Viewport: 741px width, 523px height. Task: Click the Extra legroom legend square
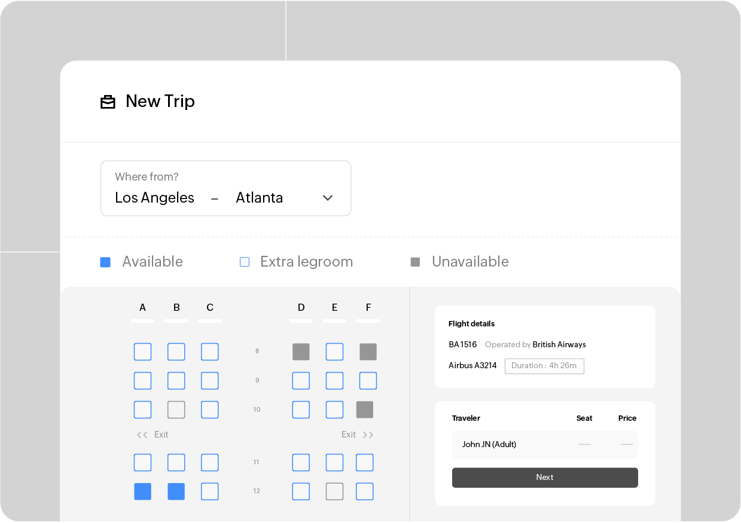244,262
